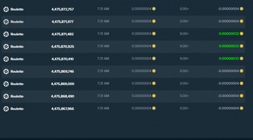Click roulette icon for bet 4,475,870,925
Screen dimensions: 253x140
(6, 46)
